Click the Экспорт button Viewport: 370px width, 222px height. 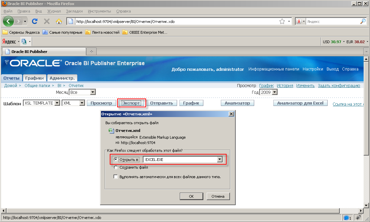(131, 103)
